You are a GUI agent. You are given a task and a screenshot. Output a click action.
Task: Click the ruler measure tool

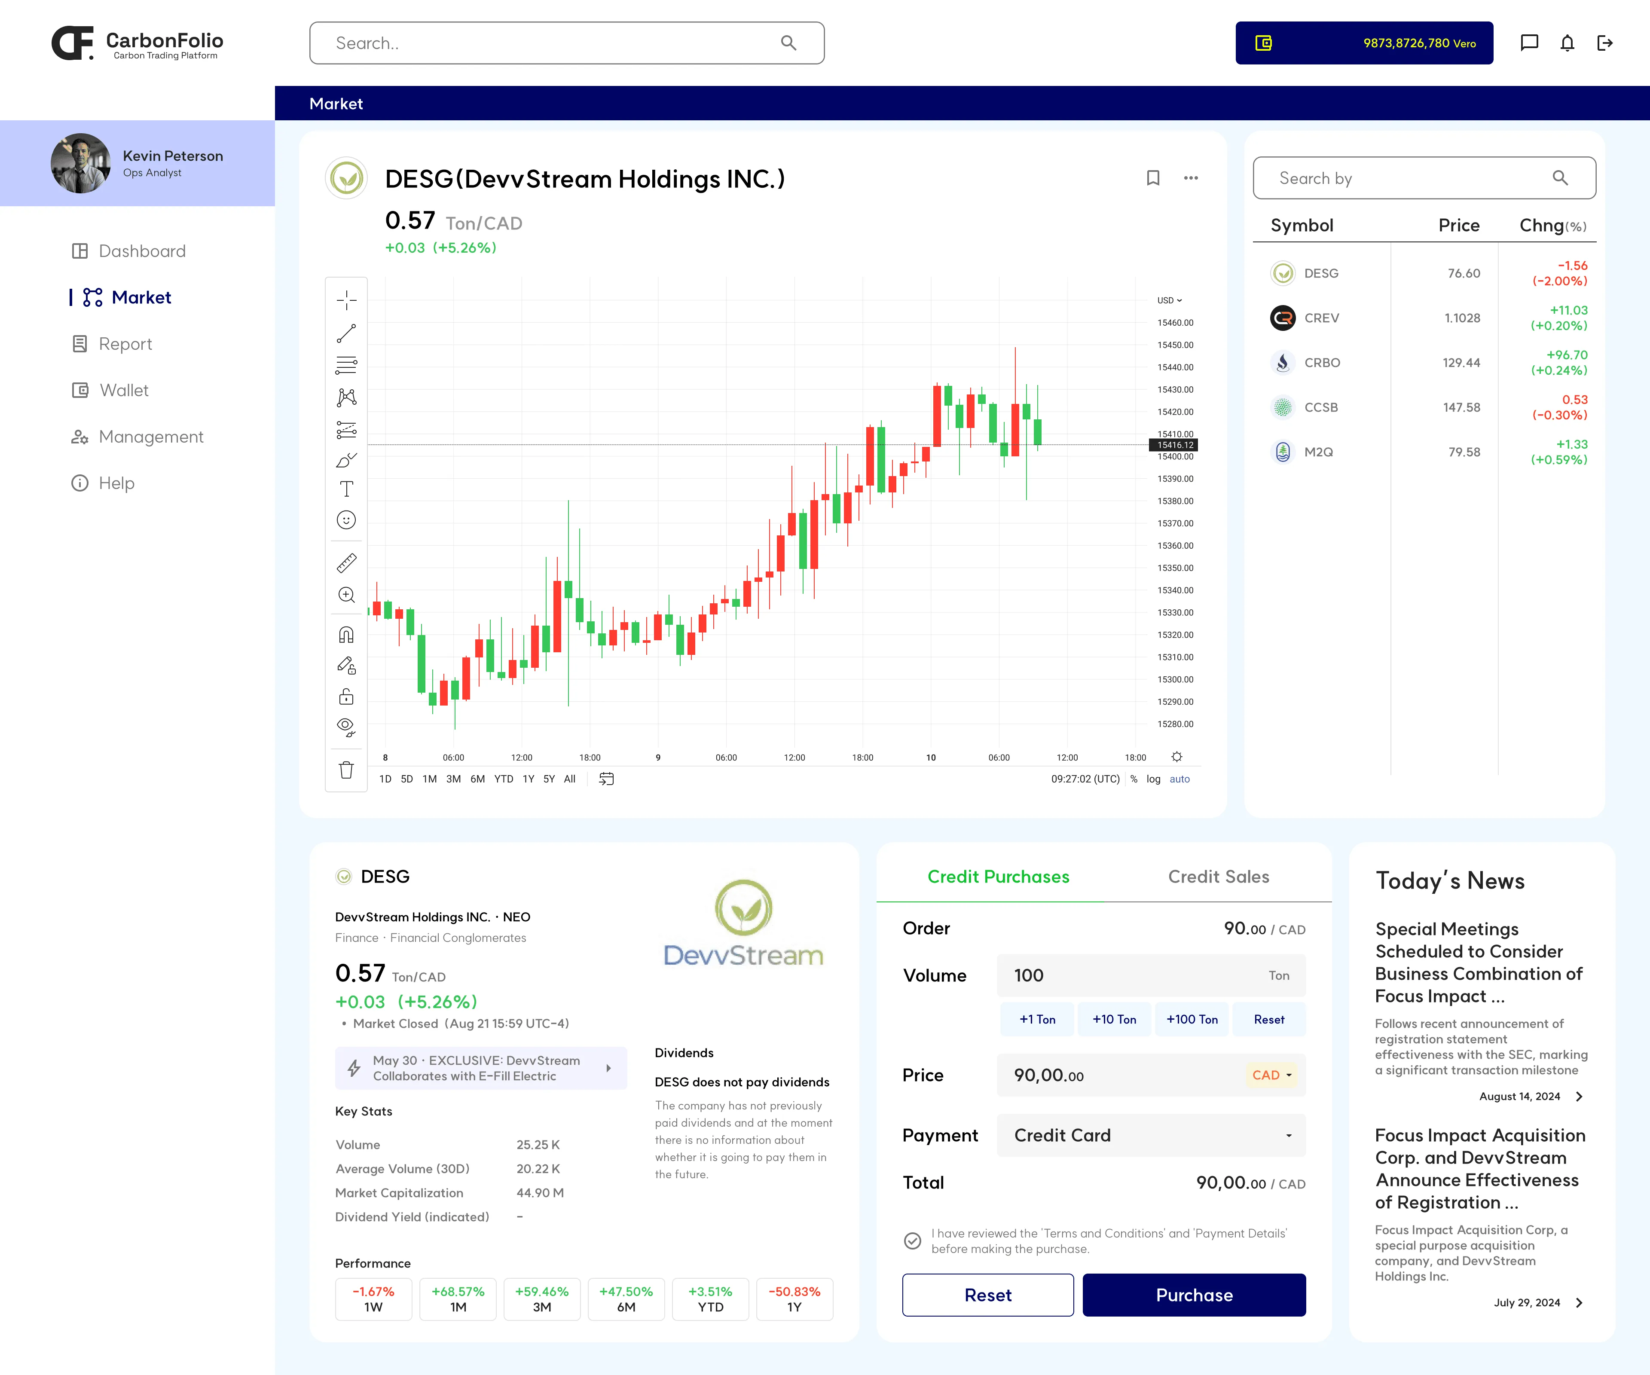pyautogui.click(x=346, y=562)
